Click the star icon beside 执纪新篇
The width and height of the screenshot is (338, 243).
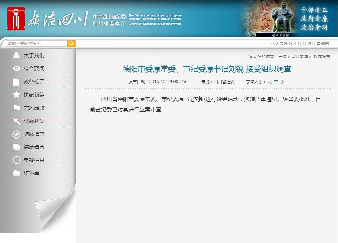[x=16, y=95]
